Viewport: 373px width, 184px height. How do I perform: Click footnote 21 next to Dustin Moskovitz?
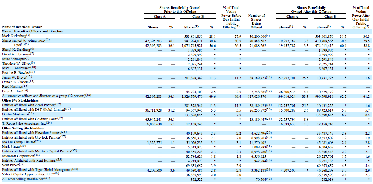pyautogui.click(x=30, y=114)
